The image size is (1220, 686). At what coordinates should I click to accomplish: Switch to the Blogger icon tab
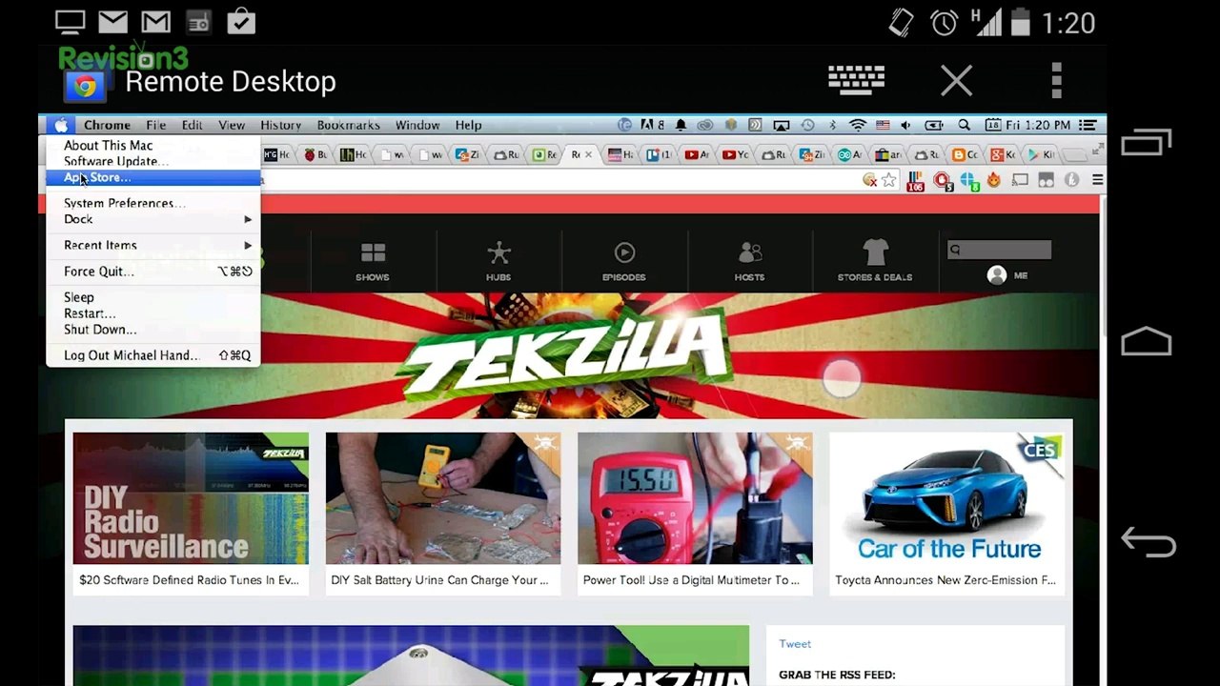click(x=966, y=154)
